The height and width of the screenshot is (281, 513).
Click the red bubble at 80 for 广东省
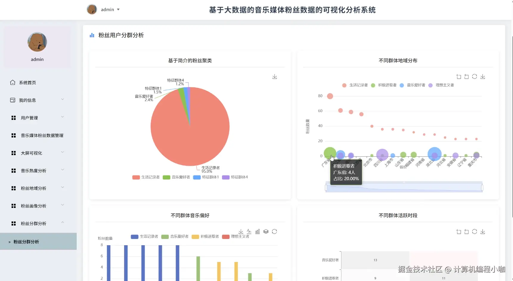pos(330,96)
